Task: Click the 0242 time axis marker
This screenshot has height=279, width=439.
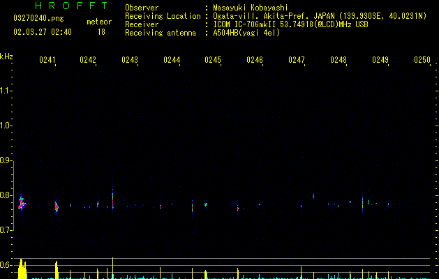Action: [x=88, y=60]
